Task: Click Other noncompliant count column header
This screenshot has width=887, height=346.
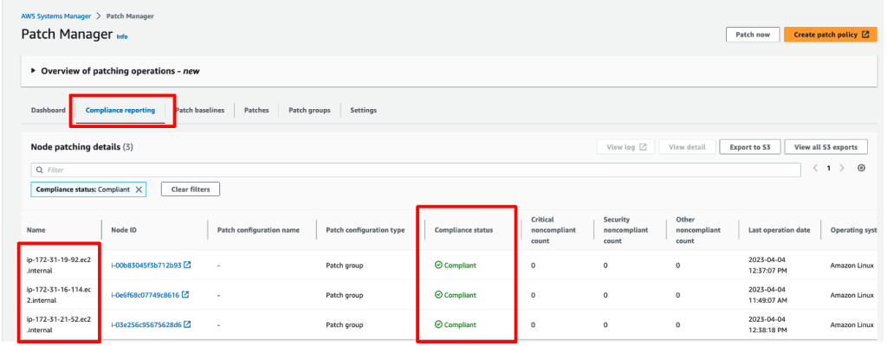Action: point(698,230)
